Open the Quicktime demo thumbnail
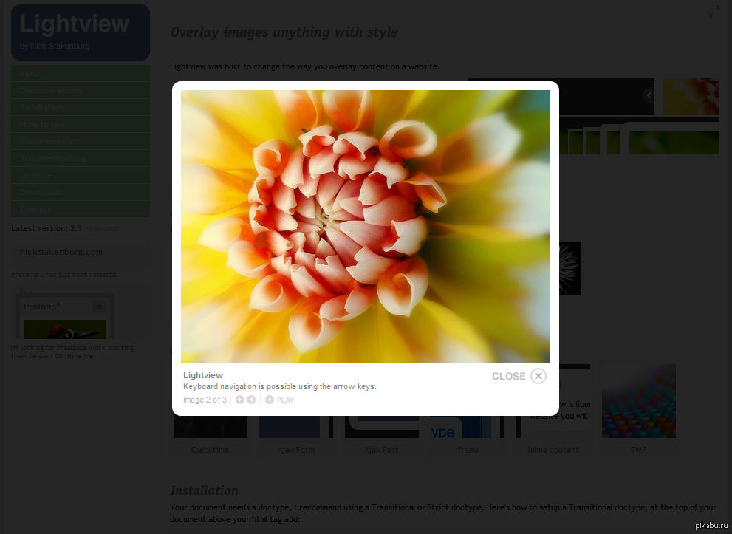Screen dimensions: 732x534 pyautogui.click(x=211, y=427)
